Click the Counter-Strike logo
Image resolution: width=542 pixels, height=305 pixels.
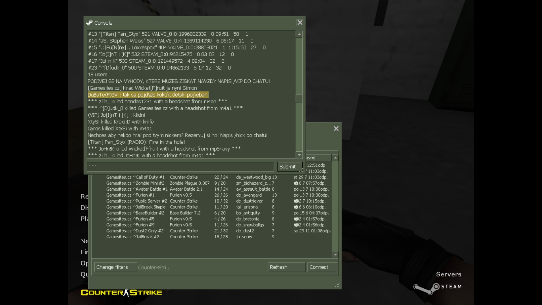coord(121,293)
